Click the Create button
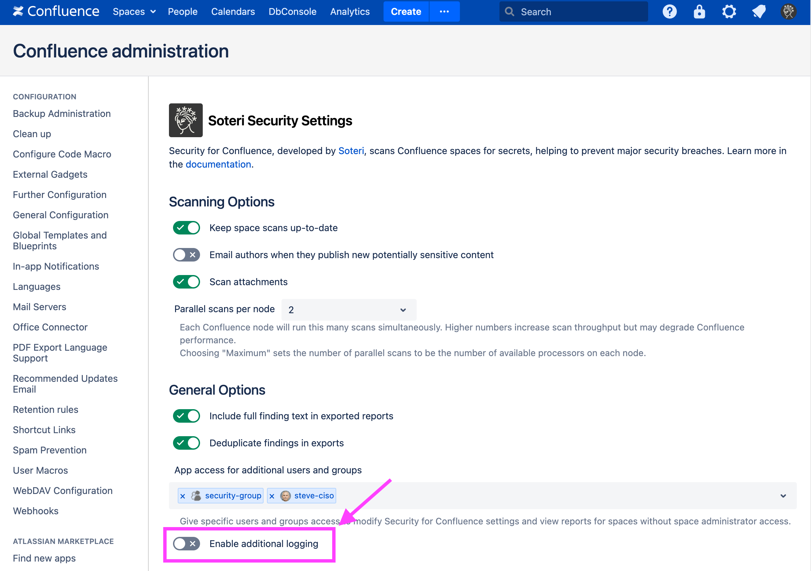The image size is (811, 571). click(x=405, y=11)
